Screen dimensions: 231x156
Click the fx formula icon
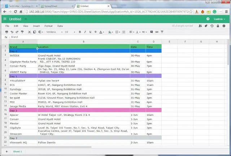pos(6,37)
